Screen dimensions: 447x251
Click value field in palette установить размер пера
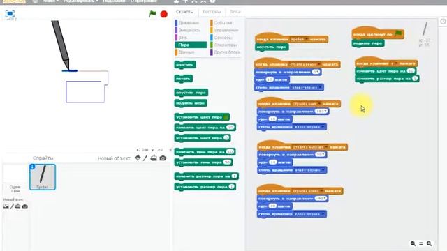pyautogui.click(x=231, y=187)
